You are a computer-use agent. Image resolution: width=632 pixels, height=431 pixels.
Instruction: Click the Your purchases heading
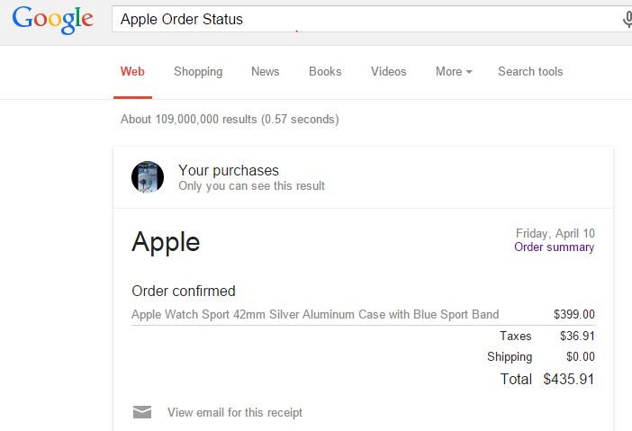(x=229, y=170)
